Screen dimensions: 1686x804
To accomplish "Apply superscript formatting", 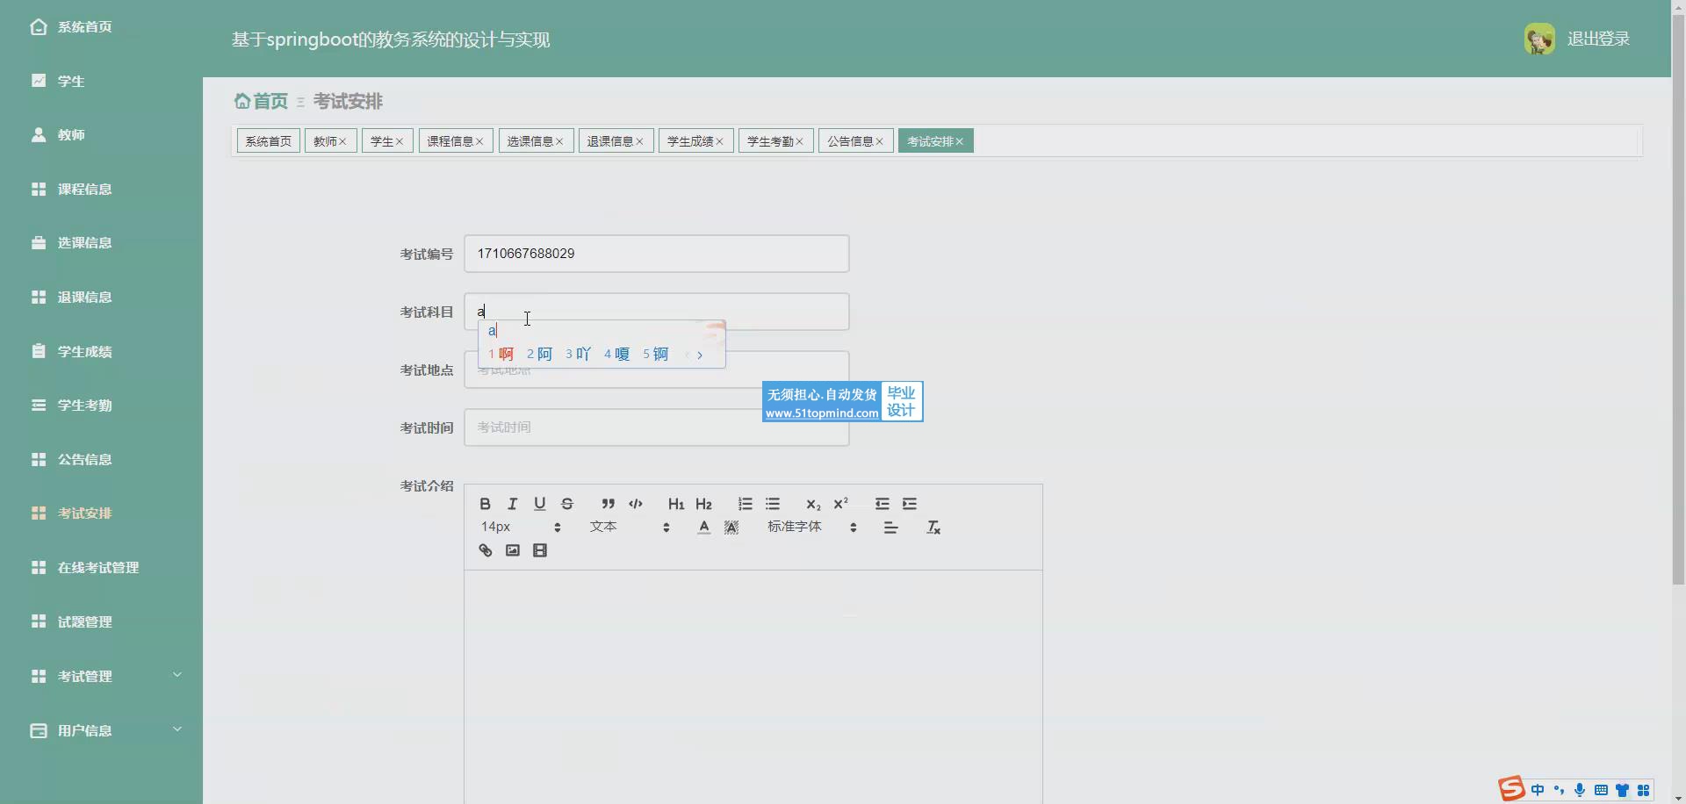I will click(x=840, y=504).
